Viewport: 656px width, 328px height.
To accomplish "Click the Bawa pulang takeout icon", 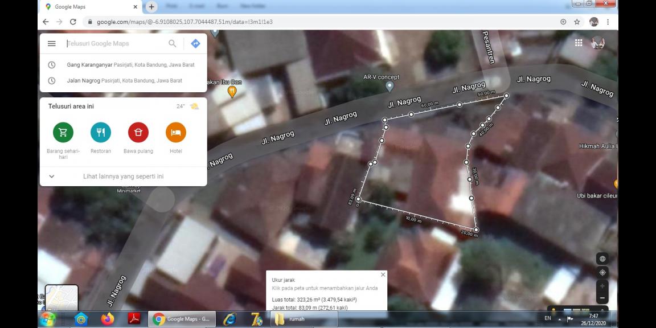I will point(138,133).
